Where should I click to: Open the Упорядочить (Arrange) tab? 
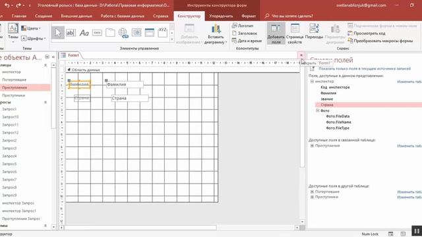tap(221, 16)
